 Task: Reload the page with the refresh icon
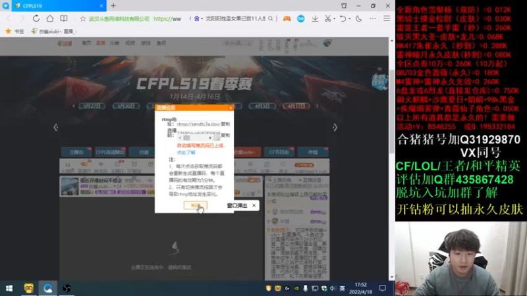pyautogui.click(x=36, y=18)
